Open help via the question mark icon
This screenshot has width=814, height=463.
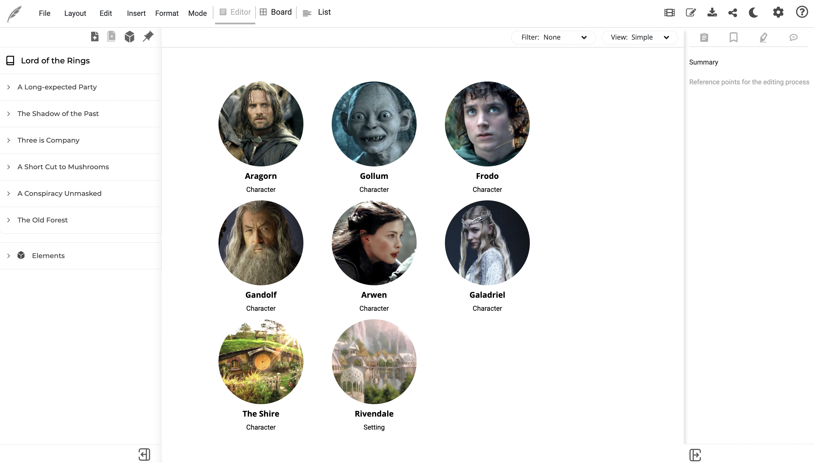pyautogui.click(x=802, y=12)
